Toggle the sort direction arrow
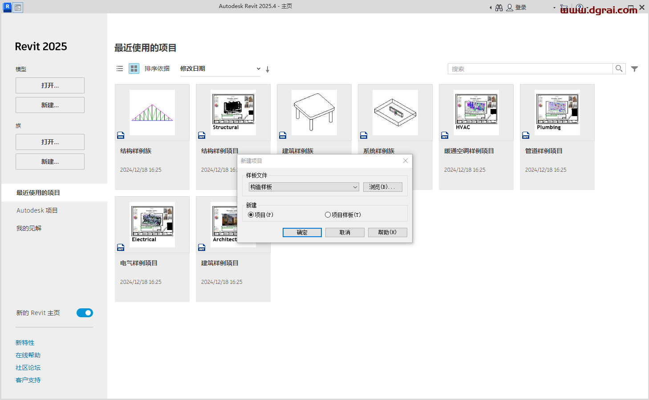Viewport: 649px width, 400px height. pos(268,69)
